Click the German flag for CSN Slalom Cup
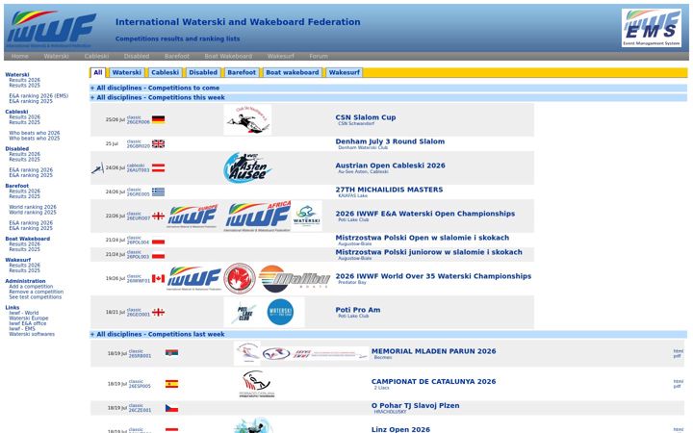This screenshot has height=433, width=693. point(158,119)
